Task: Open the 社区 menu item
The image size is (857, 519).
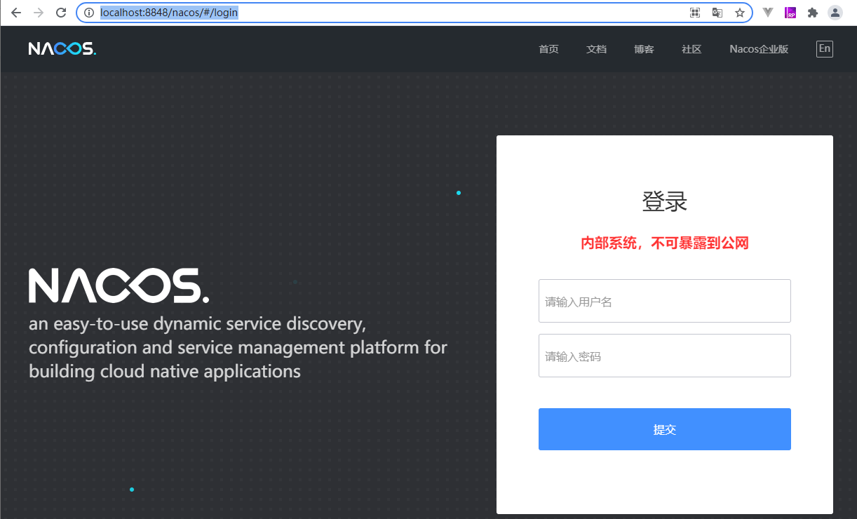Action: pos(691,49)
